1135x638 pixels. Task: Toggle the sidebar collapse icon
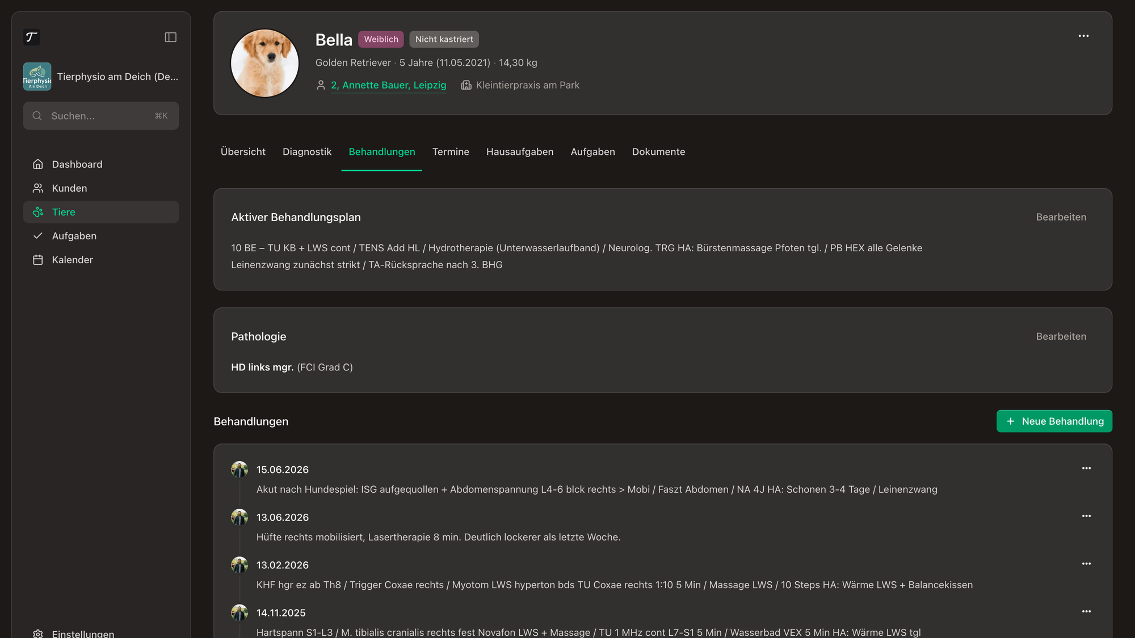[170, 37]
